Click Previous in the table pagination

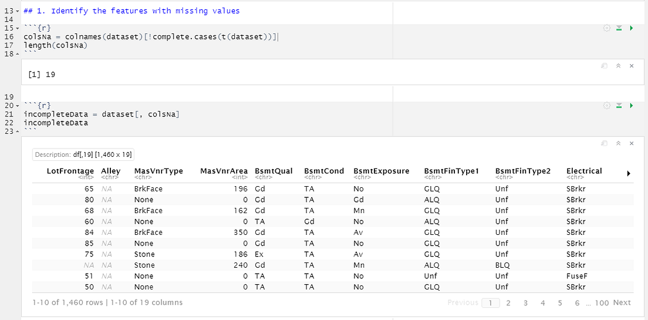[x=463, y=302]
